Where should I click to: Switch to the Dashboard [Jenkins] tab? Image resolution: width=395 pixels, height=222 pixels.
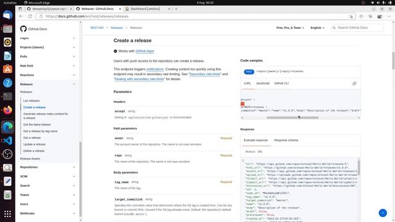pyautogui.click(x=148, y=9)
